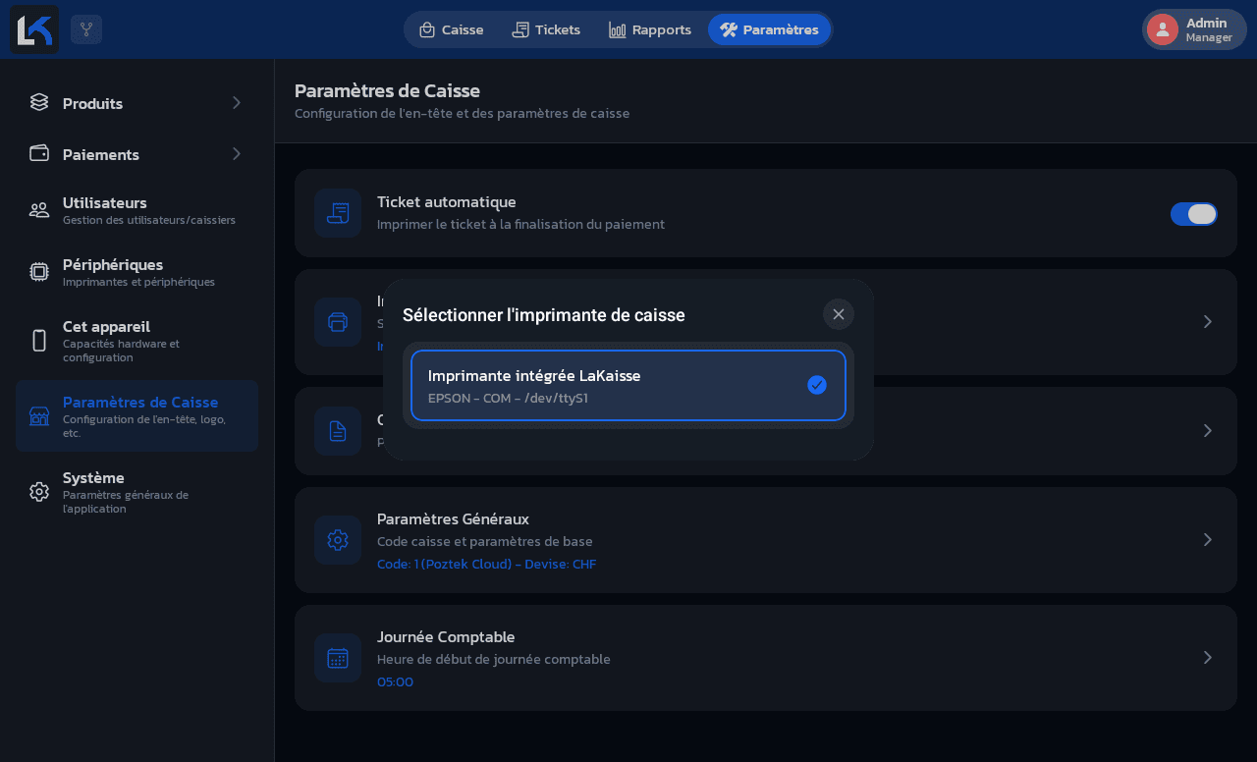1257x762 pixels.
Task: Open the Caisse tab
Action: [451, 29]
